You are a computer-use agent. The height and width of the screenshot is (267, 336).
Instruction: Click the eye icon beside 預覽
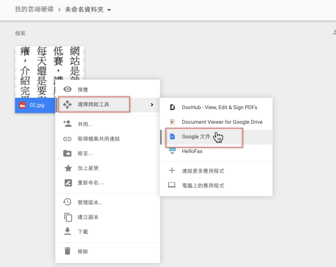[68, 89]
